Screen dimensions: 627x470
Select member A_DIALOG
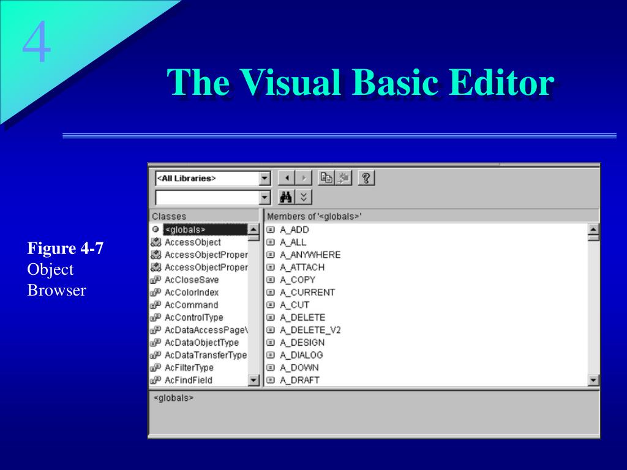click(301, 355)
